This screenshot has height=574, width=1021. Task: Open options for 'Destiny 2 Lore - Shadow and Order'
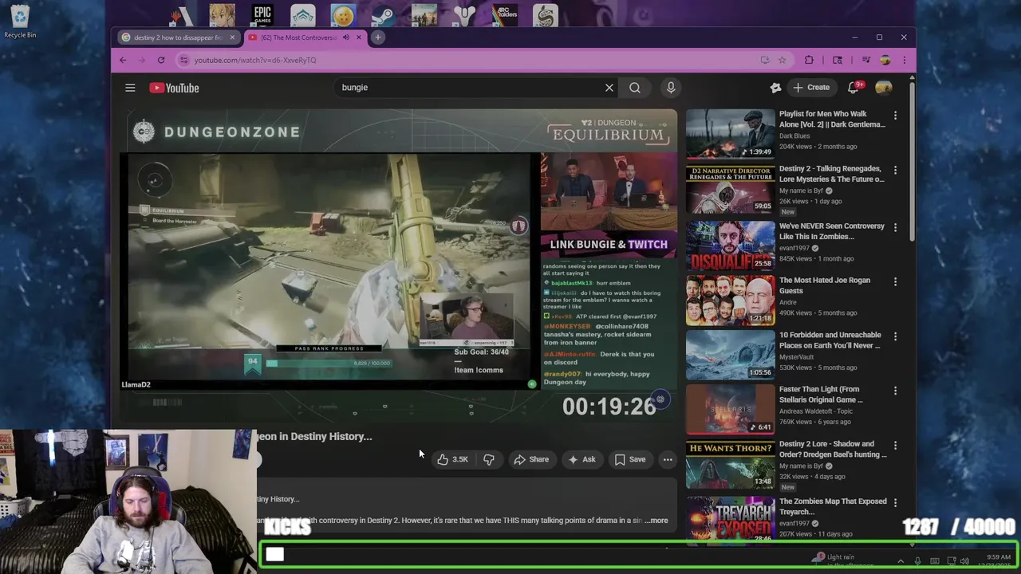click(895, 446)
